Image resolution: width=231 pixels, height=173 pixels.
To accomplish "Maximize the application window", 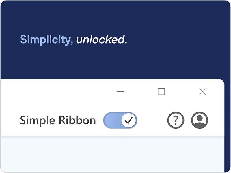I will pos(161,91).
